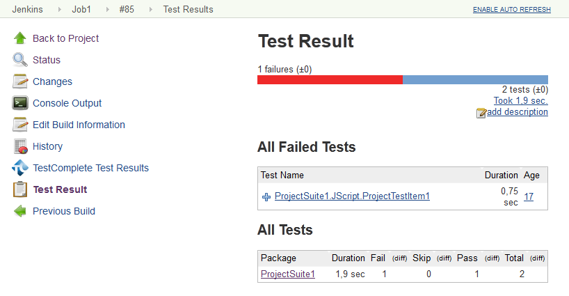Click the Status magnifier icon

click(20, 60)
